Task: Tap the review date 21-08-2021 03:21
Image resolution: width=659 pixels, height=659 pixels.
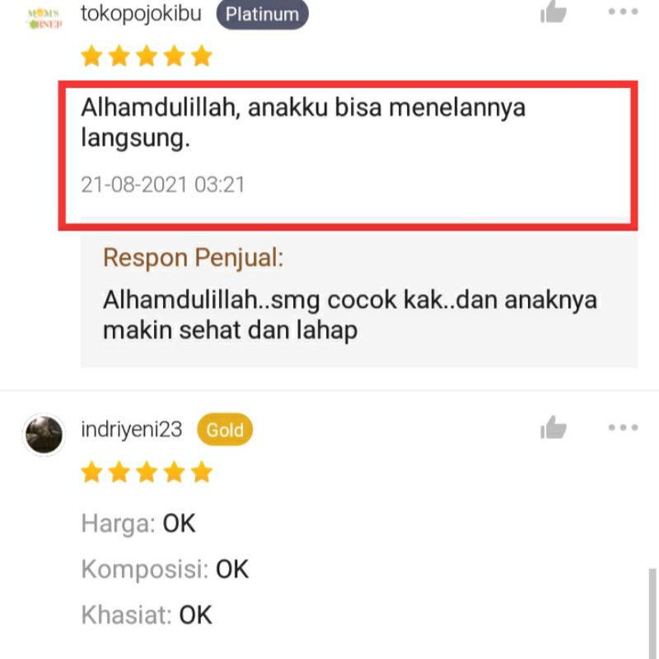Action: (x=162, y=185)
